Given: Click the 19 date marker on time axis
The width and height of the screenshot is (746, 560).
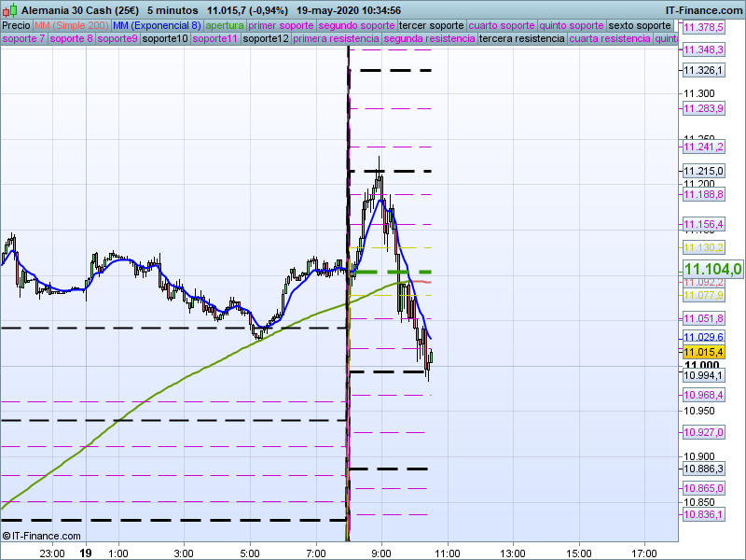Looking at the screenshot, I should [86, 553].
